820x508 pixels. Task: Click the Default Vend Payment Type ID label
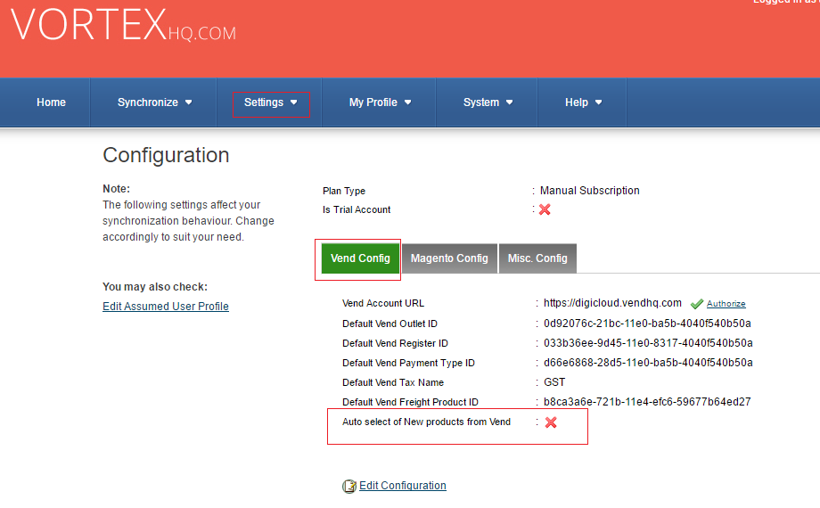(x=408, y=363)
